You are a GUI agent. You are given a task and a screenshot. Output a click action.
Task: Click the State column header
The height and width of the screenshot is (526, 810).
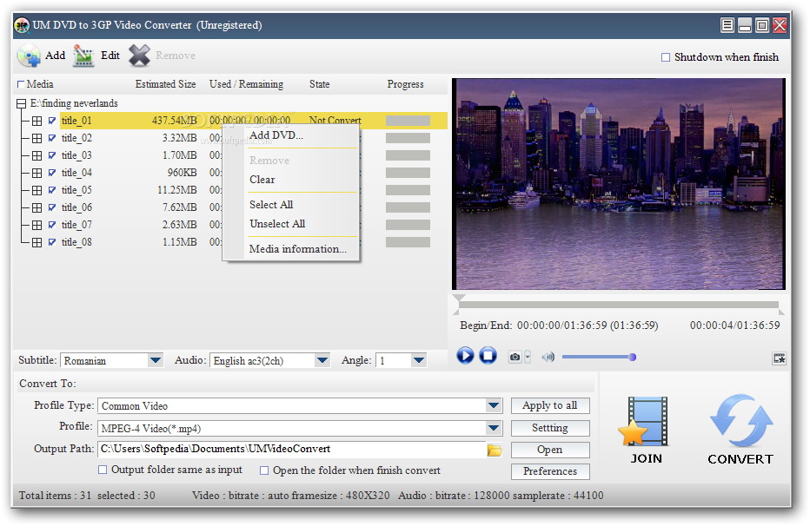click(319, 84)
